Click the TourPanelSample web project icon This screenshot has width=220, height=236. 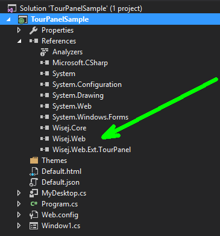(23, 19)
